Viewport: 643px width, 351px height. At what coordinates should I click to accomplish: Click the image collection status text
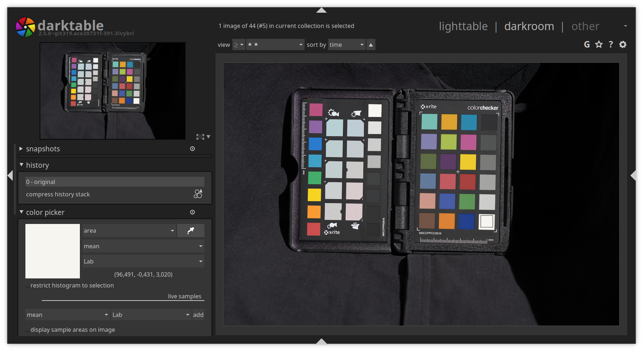(x=286, y=26)
